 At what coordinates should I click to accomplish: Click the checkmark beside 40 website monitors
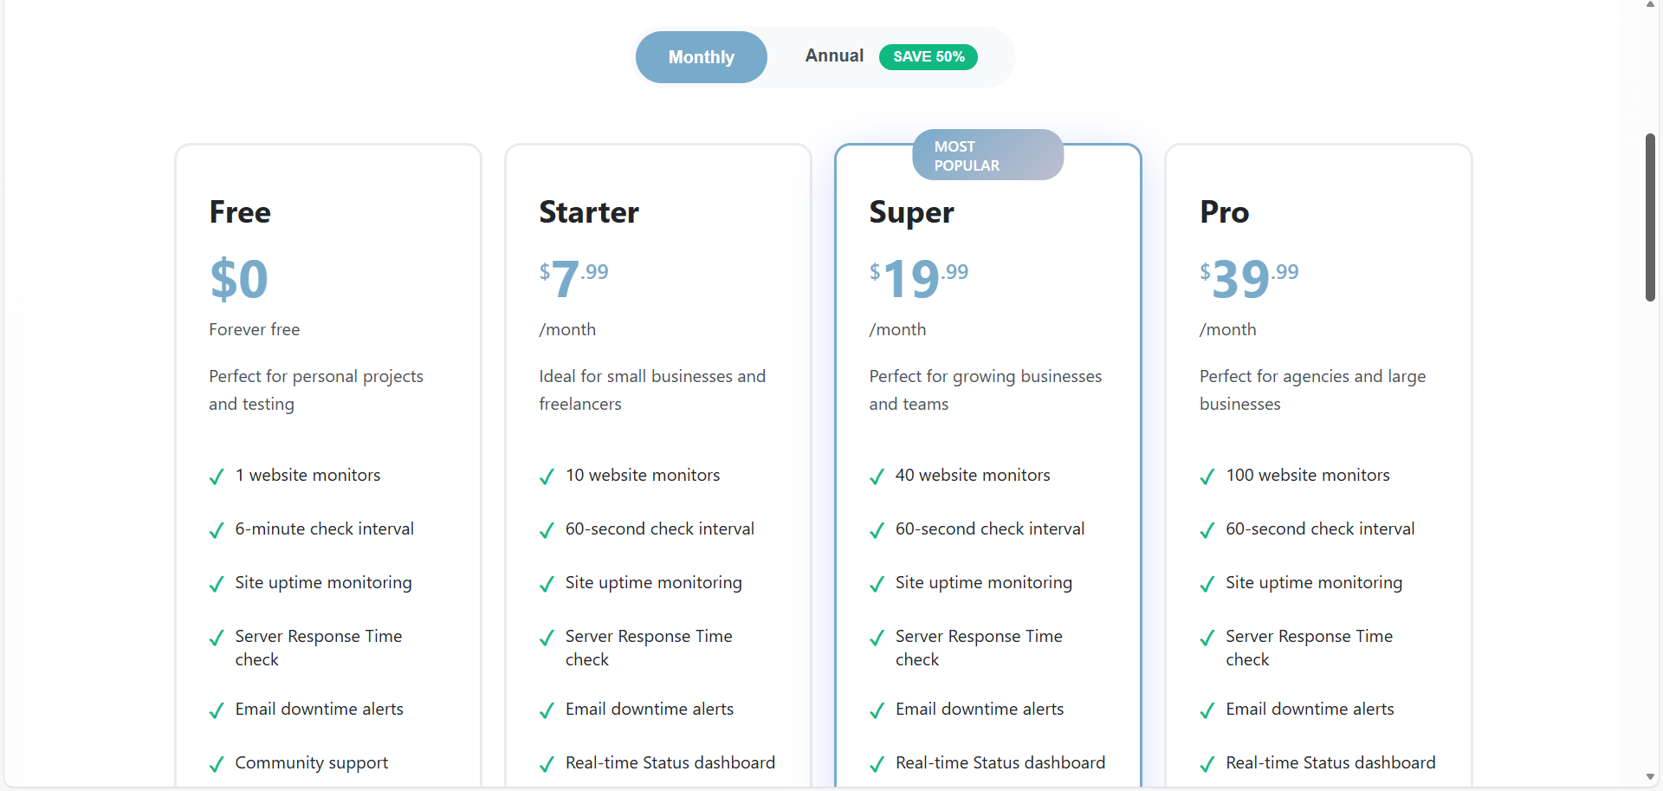877,477
